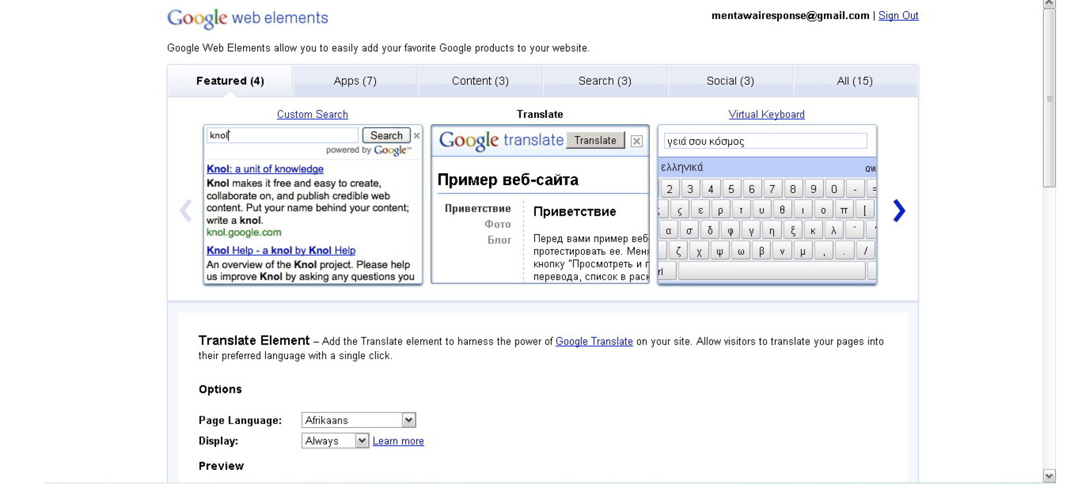Switch to the Social (3) tab
The height and width of the screenshot is (492, 1091).
(730, 81)
